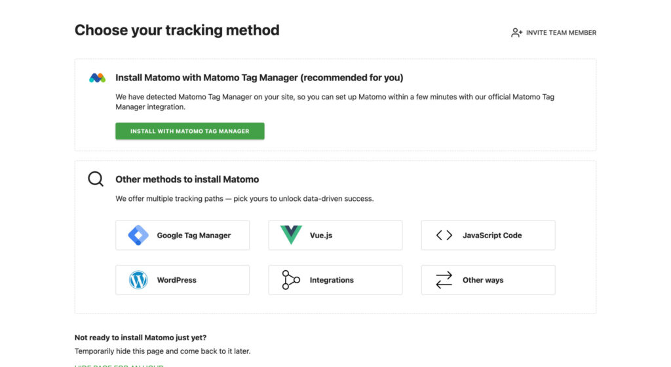Select the Other ways text label
Viewport: 671px width, 367px height.
(483, 280)
